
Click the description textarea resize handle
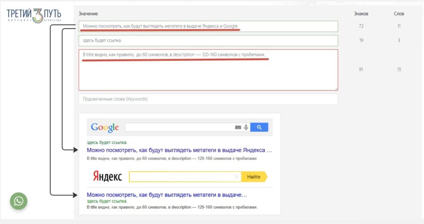click(x=336, y=88)
